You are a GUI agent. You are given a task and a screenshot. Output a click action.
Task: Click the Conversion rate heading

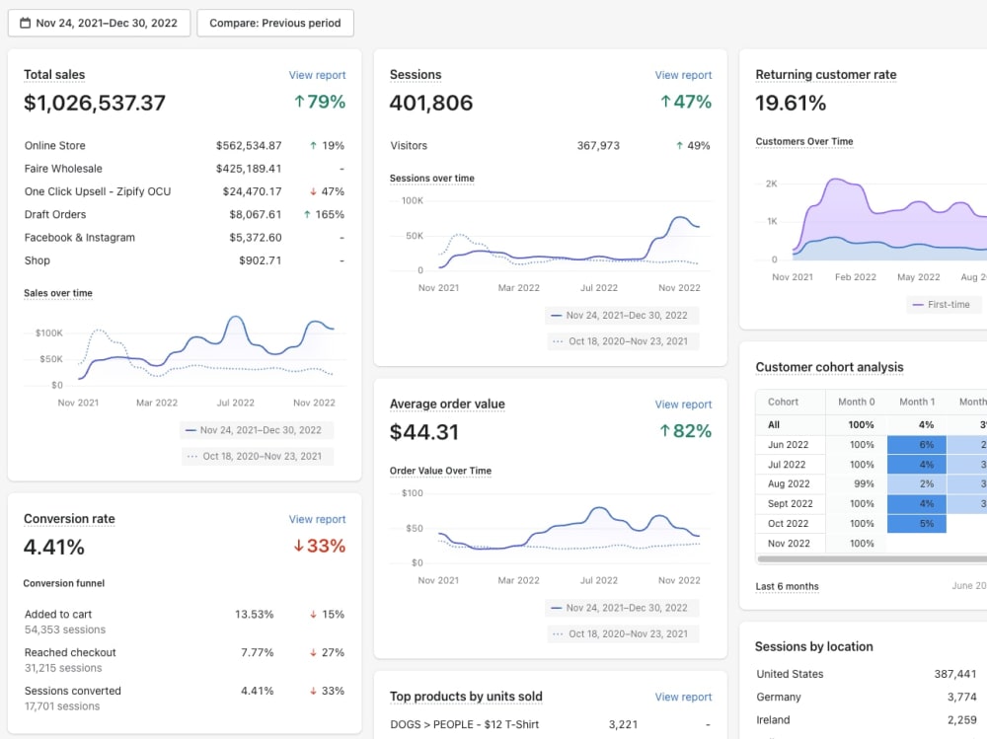[69, 519]
